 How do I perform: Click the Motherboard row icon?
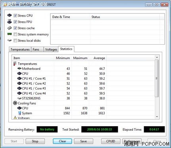[19, 68]
